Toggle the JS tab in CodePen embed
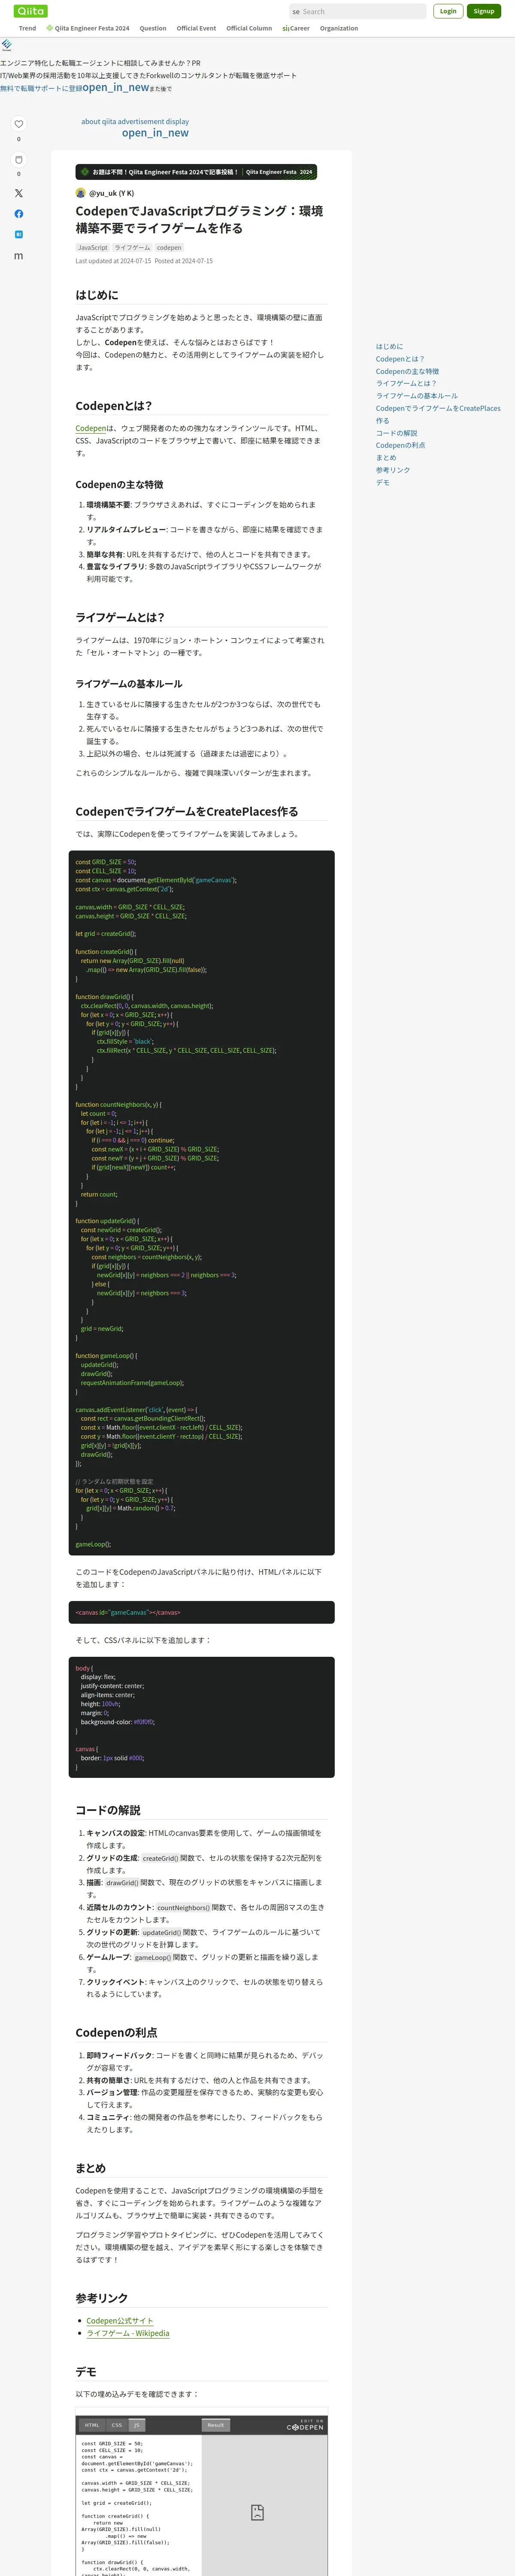The image size is (515, 2576). (x=137, y=2425)
